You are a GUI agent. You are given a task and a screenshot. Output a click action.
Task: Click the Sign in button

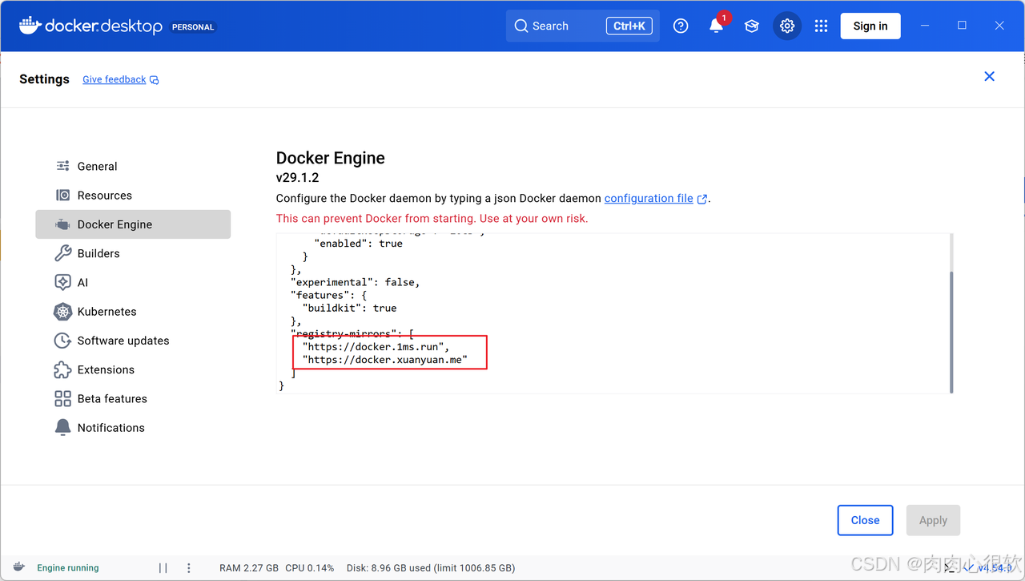point(870,26)
